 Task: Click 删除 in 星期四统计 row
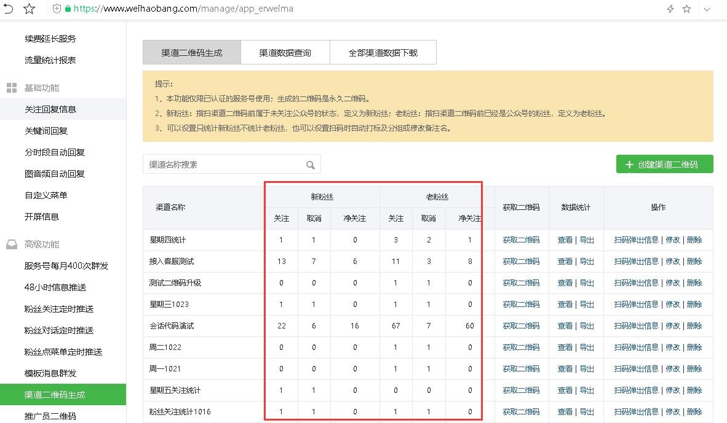(694, 239)
